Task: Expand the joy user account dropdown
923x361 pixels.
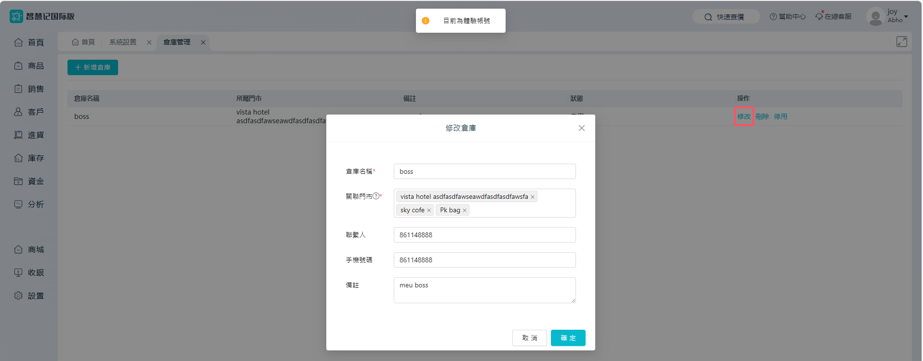Action: coord(906,16)
